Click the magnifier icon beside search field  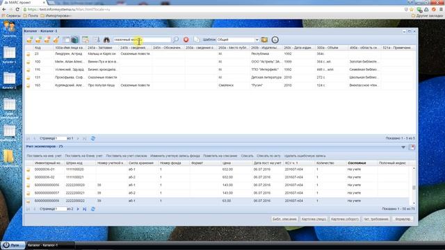(x=176, y=40)
